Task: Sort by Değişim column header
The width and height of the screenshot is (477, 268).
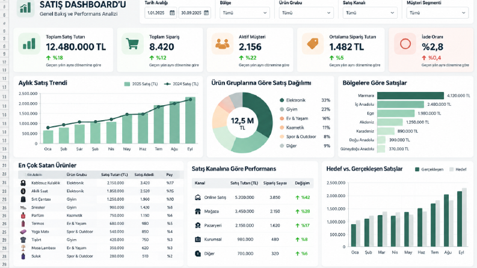Action: pos(302,183)
